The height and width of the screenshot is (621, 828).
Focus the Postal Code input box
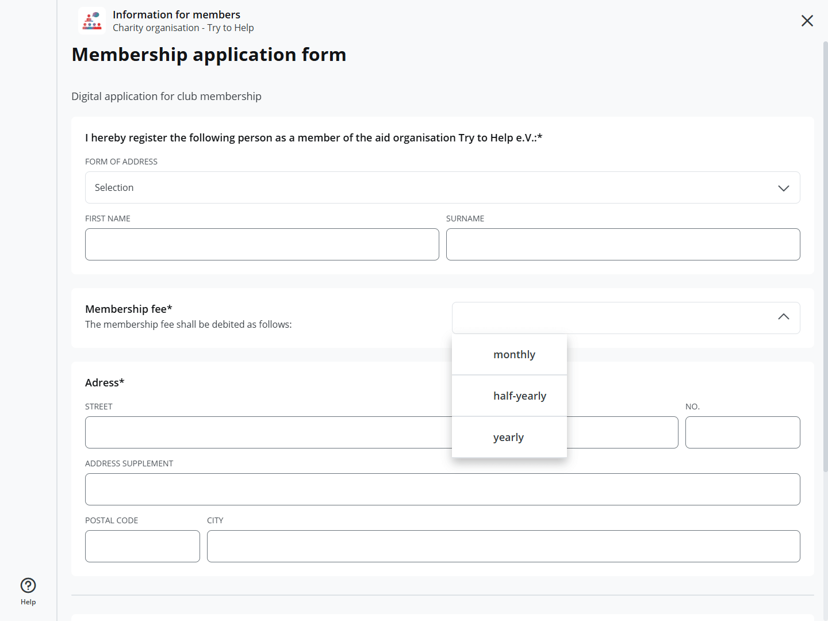click(142, 546)
